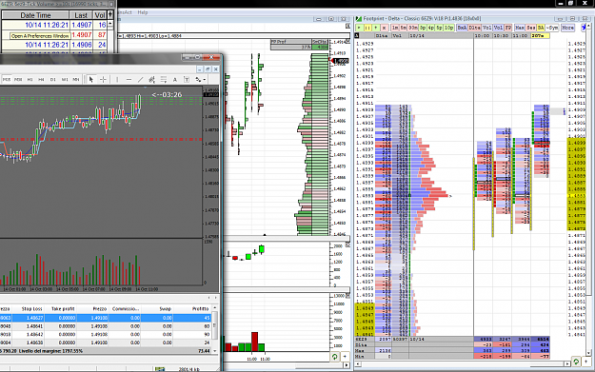
Task: Select the trade row with profit 90
Action: 105,335
